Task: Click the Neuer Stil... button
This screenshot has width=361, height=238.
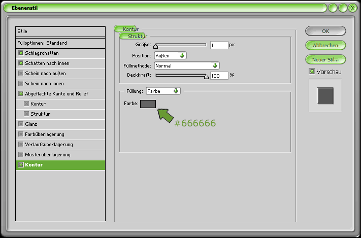Action: [x=325, y=59]
